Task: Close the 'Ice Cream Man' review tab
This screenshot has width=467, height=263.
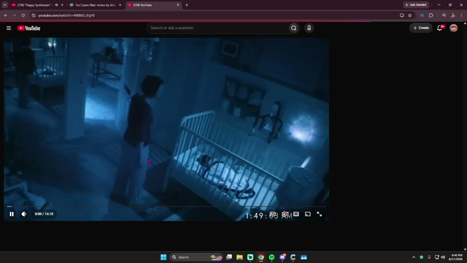Action: point(120,5)
